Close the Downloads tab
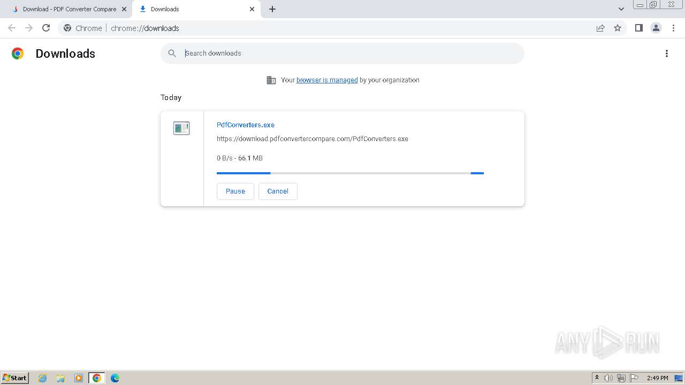Viewport: 685px width, 385px height. tap(252, 9)
